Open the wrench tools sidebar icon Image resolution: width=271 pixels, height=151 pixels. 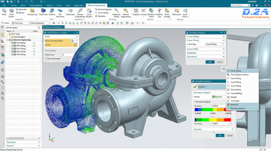coord(2,93)
